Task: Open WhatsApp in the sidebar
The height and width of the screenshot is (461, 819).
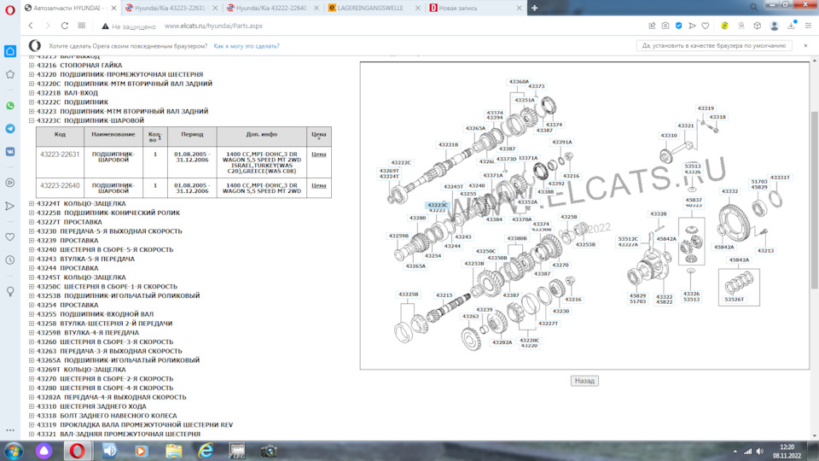Action: (x=10, y=106)
